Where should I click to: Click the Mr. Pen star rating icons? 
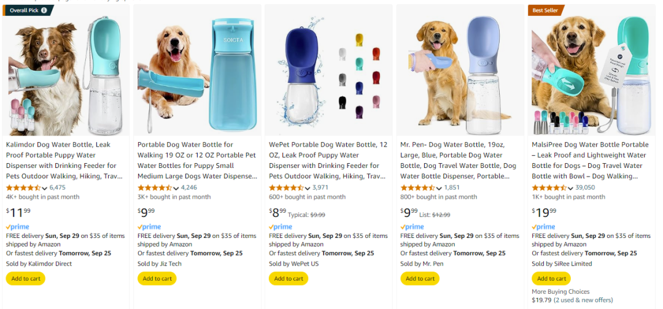(x=418, y=188)
